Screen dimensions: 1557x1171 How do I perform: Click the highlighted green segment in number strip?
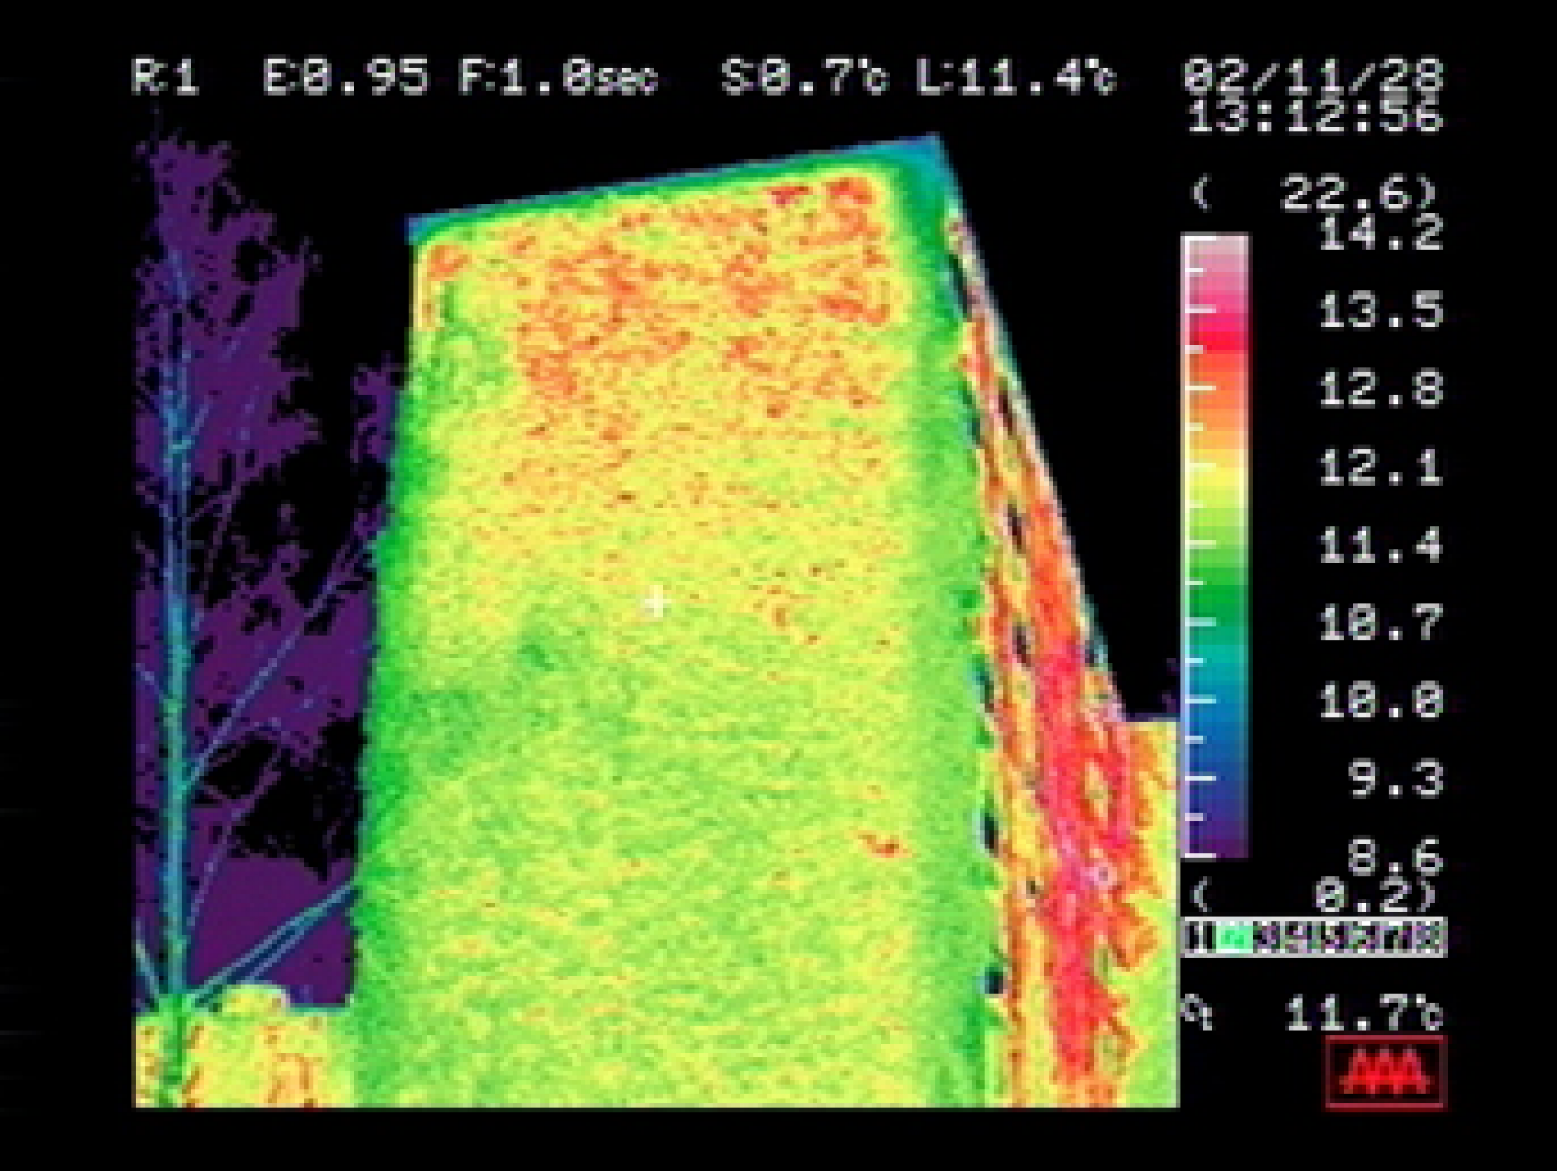[1235, 938]
